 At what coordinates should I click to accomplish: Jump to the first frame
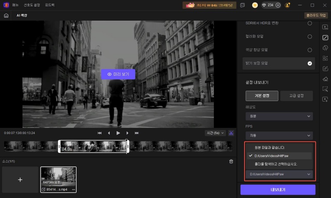pyautogui.click(x=99, y=133)
